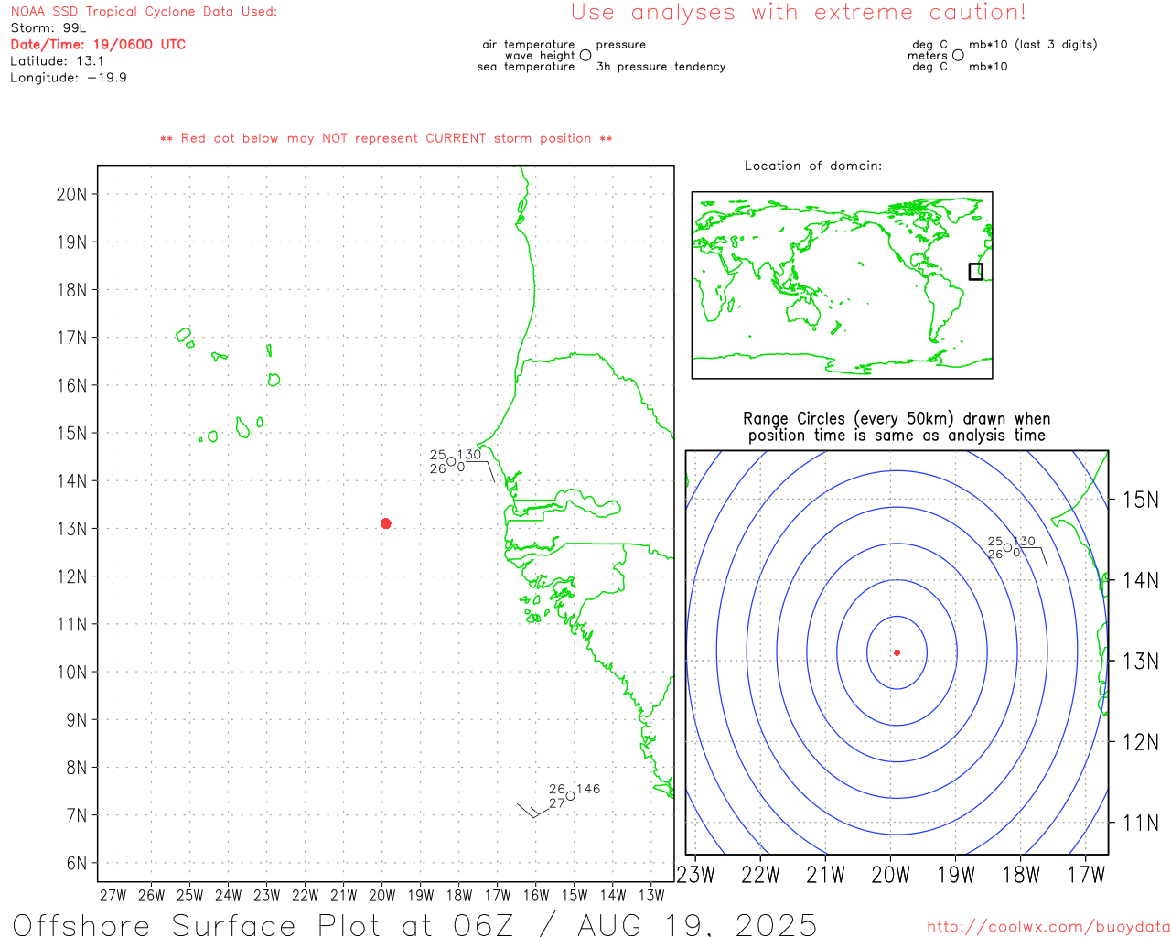Click the station circle in the range circles map
The image size is (1171, 937).
tap(1007, 548)
